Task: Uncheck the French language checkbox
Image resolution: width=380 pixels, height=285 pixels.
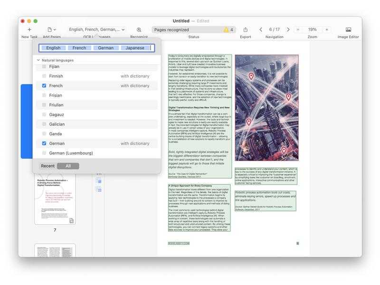Action: [44, 85]
